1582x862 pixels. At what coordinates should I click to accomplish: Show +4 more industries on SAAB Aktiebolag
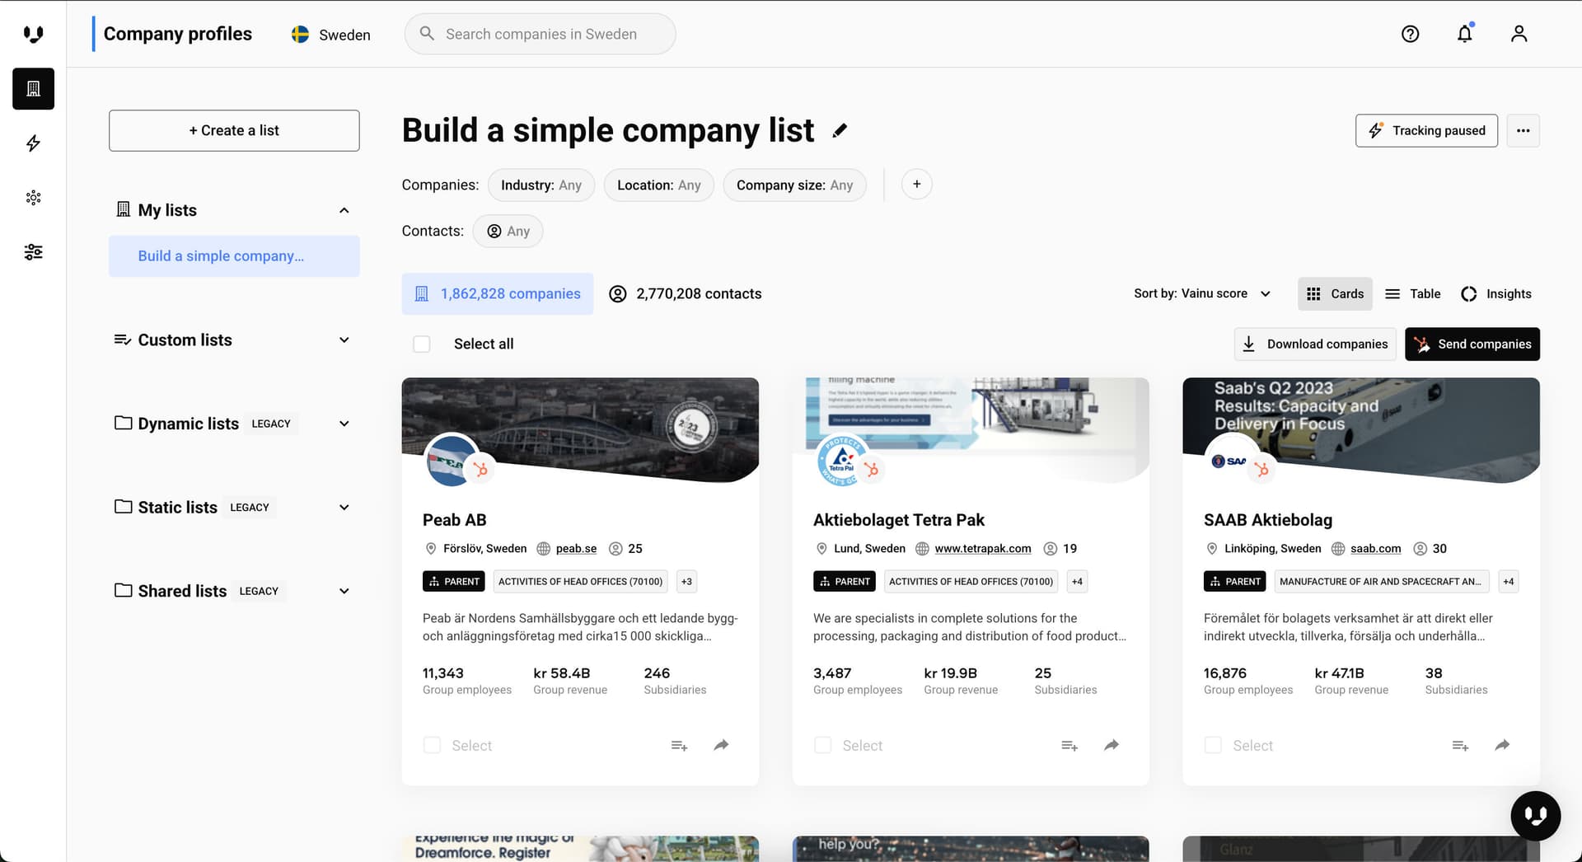click(1508, 582)
